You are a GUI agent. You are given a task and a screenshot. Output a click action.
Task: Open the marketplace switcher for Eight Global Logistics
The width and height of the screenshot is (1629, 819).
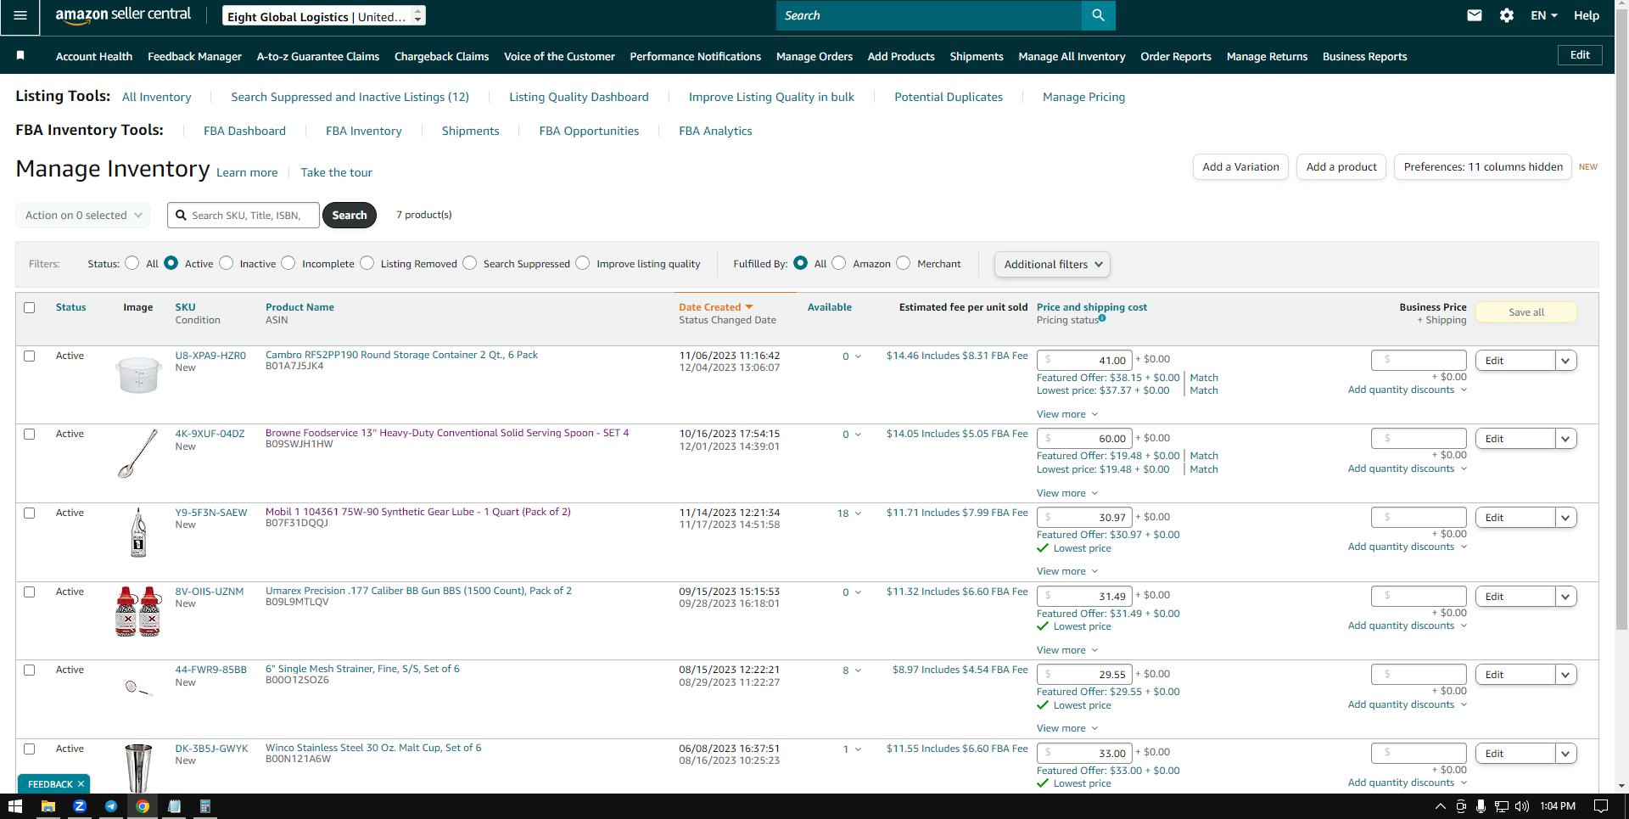point(324,16)
